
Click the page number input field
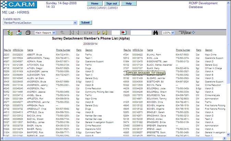(115, 33)
